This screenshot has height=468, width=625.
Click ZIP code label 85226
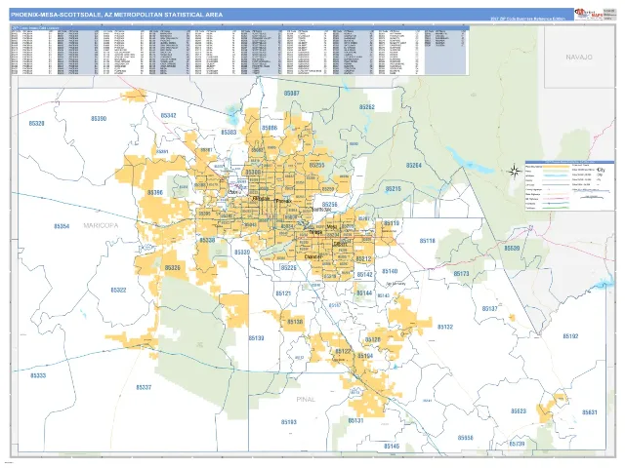click(289, 268)
